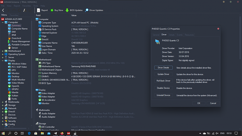Expand the DirectX tree node
Screen dimensions: 242x136
(x=3, y=112)
